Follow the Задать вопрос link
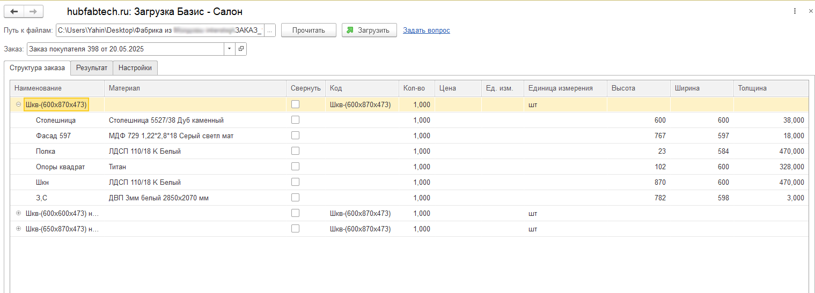This screenshot has height=293, width=815. tap(426, 31)
